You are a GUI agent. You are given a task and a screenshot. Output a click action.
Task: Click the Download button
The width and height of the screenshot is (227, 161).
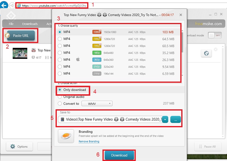(119, 155)
